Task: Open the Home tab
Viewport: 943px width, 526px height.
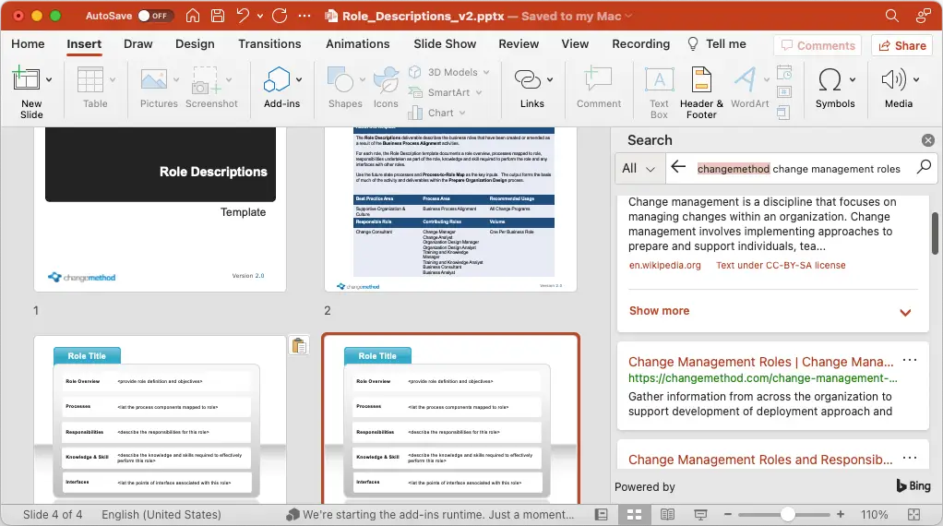Action: tap(28, 44)
